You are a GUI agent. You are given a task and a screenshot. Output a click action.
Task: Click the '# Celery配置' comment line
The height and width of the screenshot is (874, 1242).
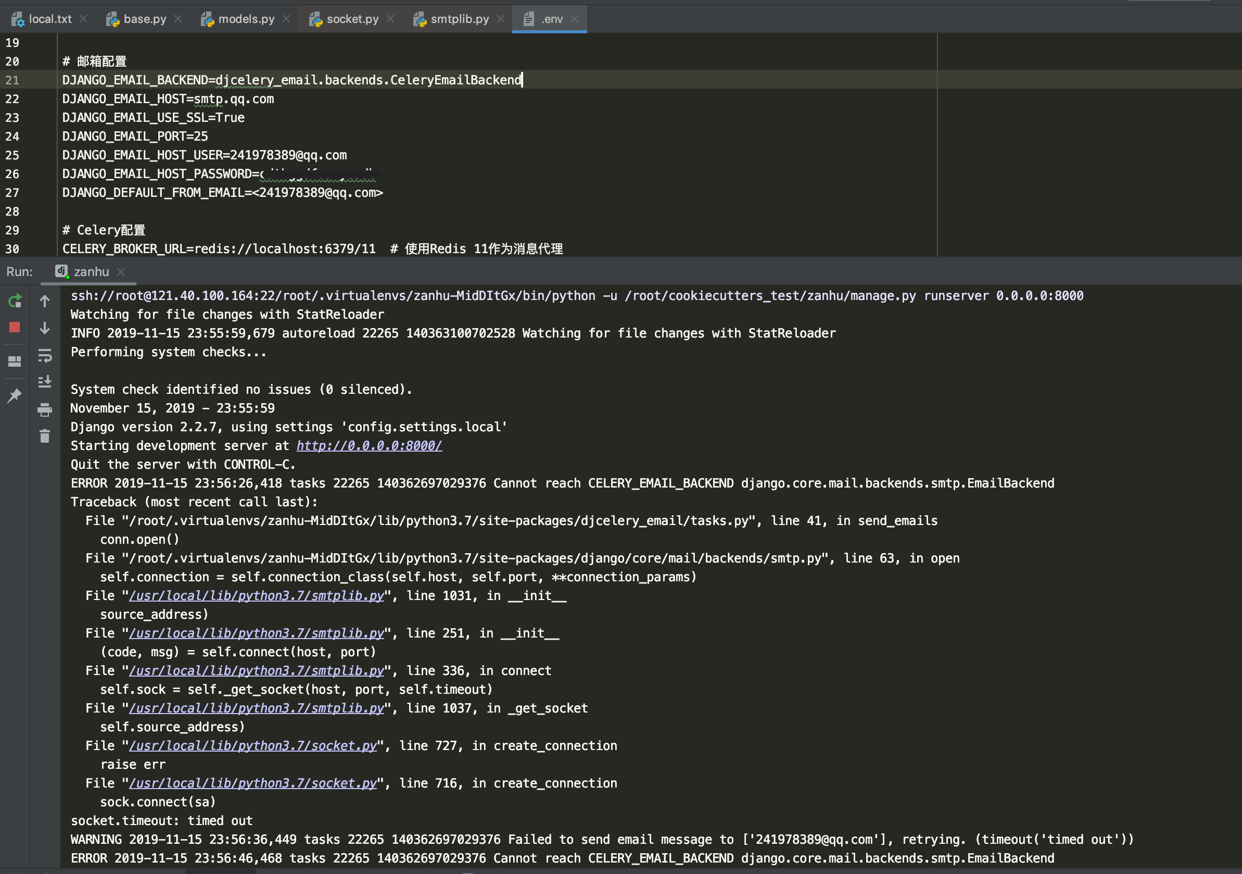104,231
